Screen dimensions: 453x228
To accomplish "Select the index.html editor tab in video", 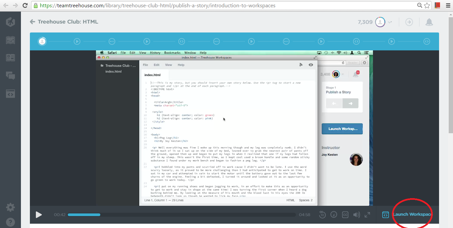I will [152, 75].
